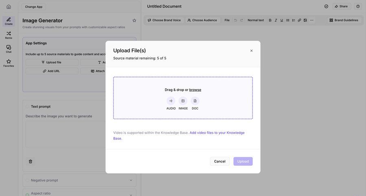Click the Upload button in dialog

pos(243,161)
